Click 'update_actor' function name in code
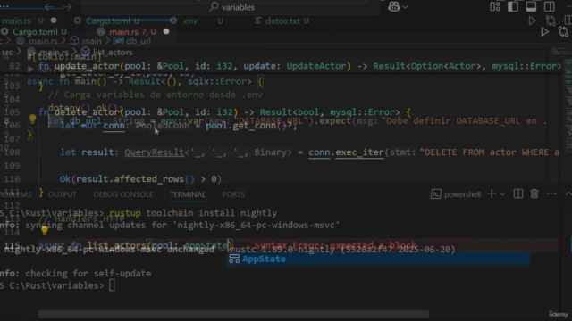 click(87, 66)
